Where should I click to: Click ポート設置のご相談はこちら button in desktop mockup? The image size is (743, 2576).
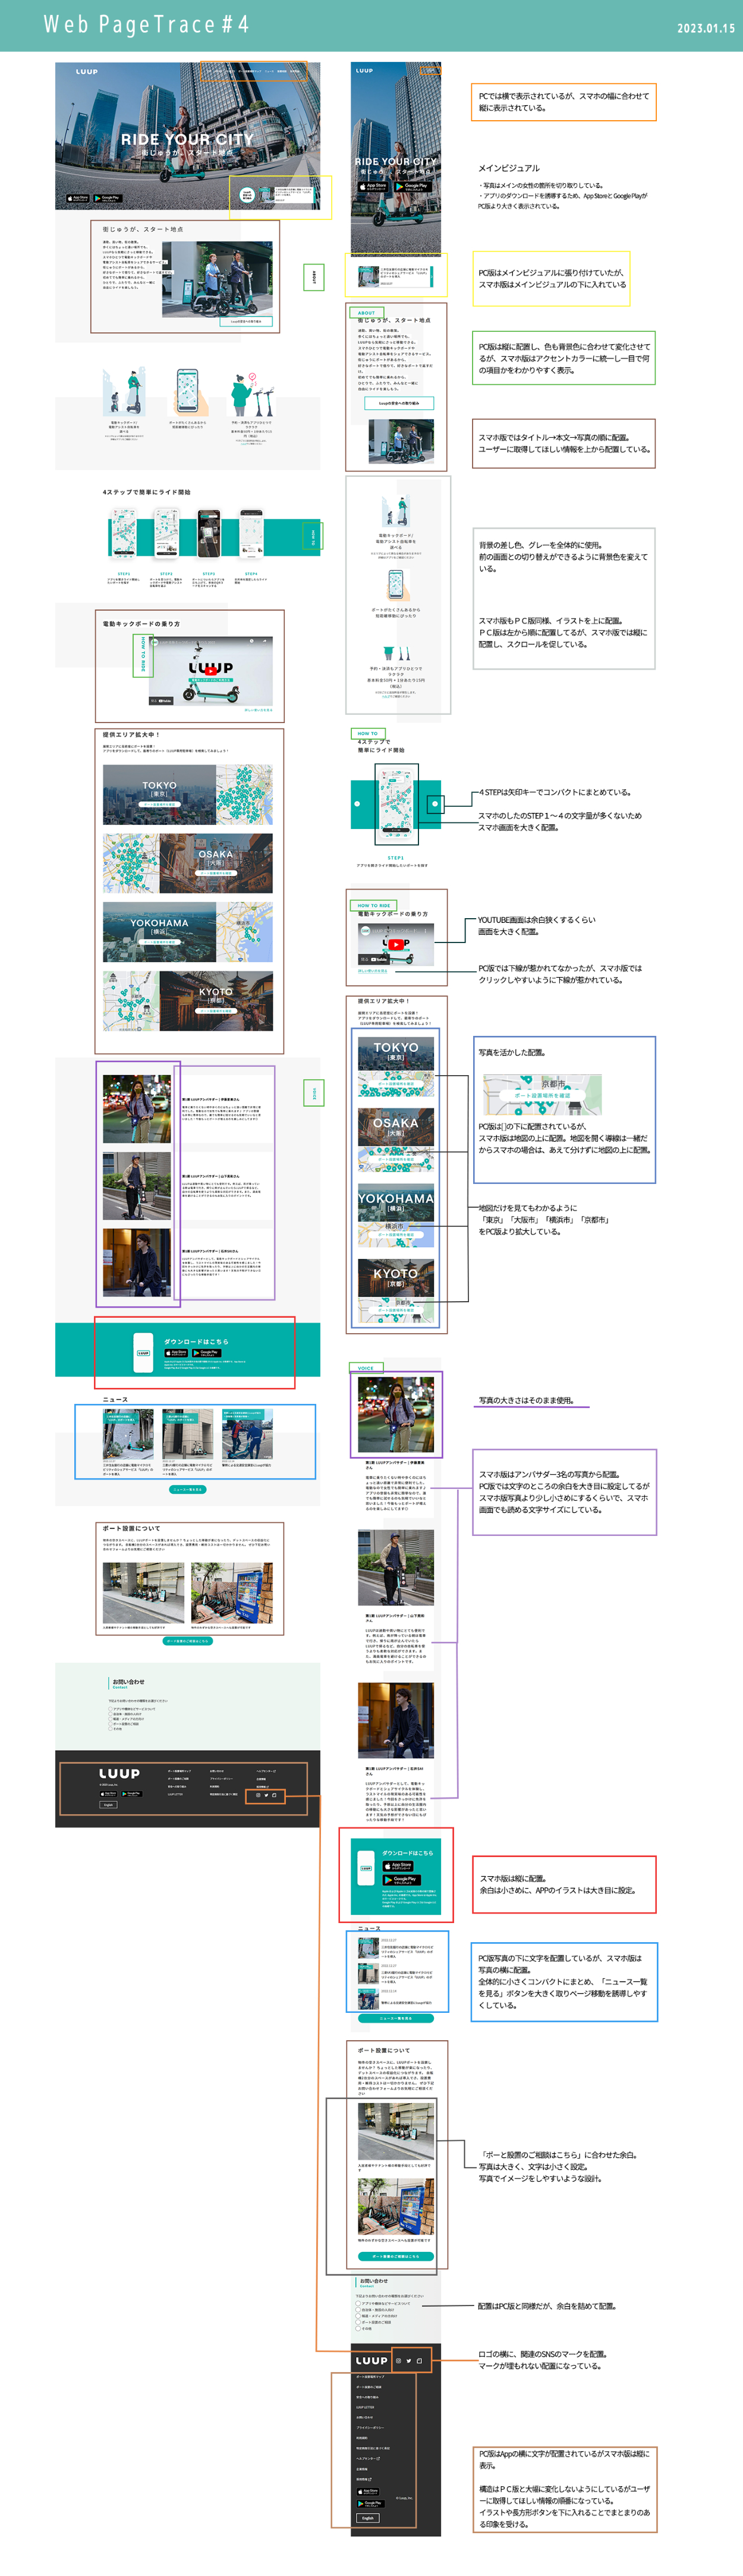pos(188,1641)
